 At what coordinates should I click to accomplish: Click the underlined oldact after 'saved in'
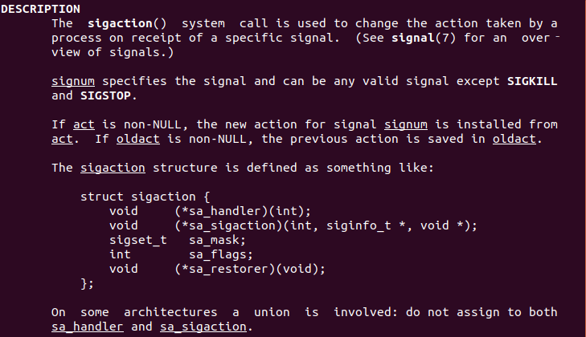click(x=514, y=139)
